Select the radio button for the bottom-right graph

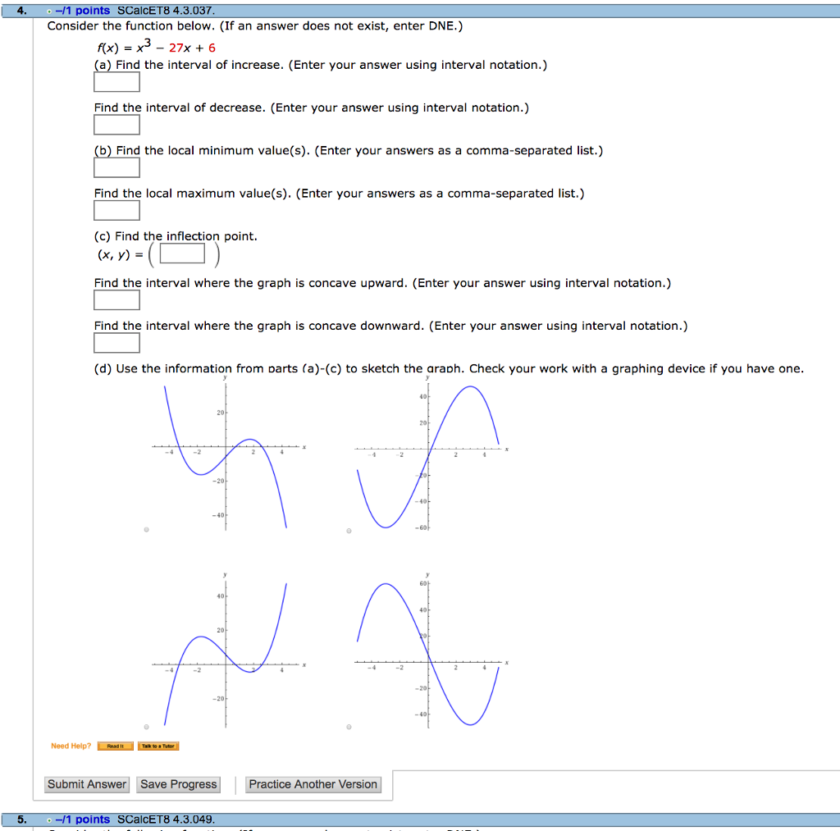(x=348, y=725)
